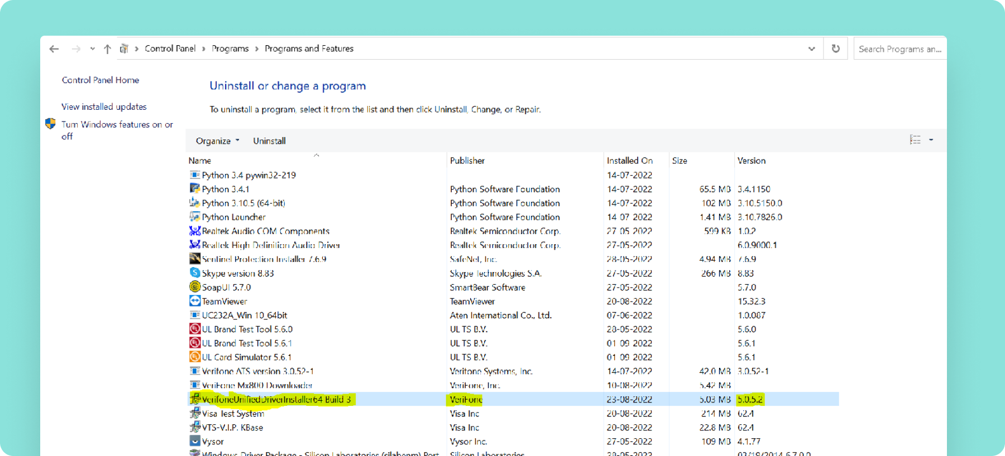Sort list by Version column header
The image size is (1005, 456).
[x=752, y=161]
